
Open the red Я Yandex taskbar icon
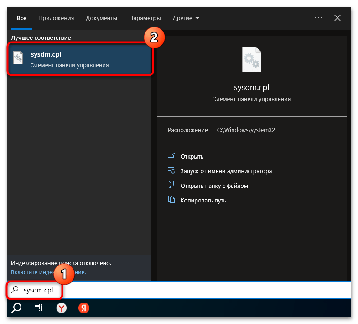84,308
